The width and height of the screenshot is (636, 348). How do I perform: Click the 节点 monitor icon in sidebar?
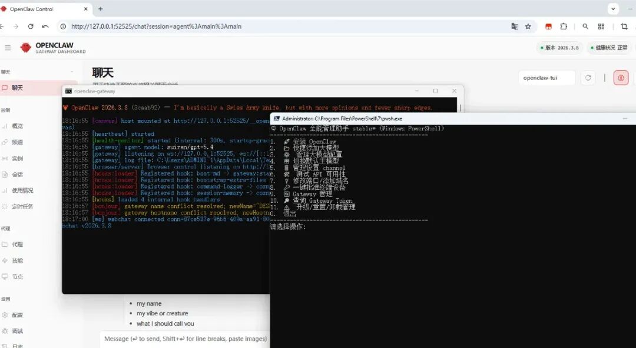click(x=5, y=276)
